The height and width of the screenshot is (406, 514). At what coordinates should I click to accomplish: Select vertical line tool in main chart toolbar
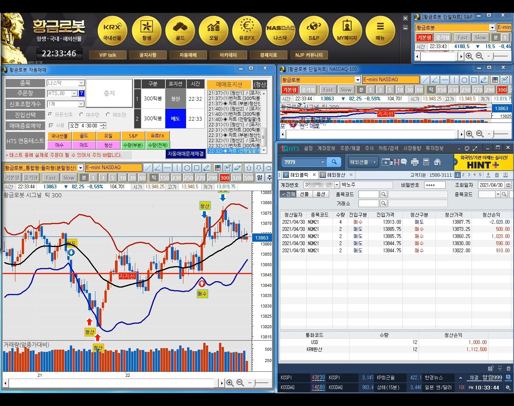point(177,168)
